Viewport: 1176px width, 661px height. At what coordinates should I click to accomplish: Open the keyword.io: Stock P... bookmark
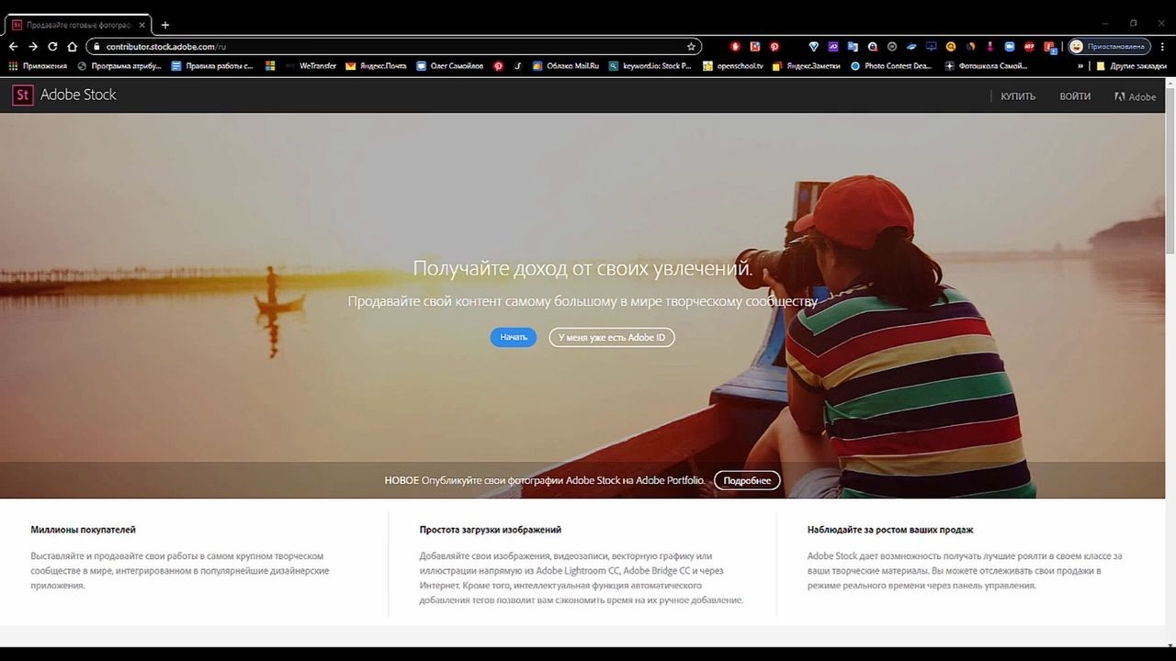650,66
